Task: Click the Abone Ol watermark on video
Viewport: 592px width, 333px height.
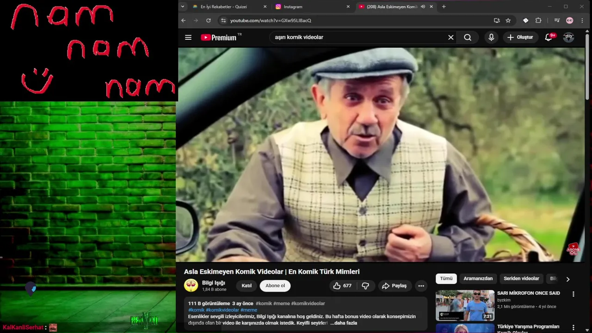Action: 573,249
